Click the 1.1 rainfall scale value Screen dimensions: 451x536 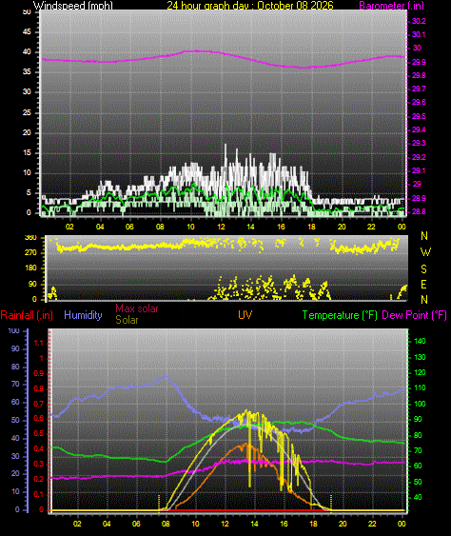[39, 343]
